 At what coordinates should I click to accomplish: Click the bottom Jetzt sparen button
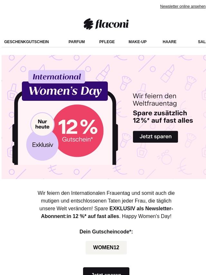tap(106, 271)
